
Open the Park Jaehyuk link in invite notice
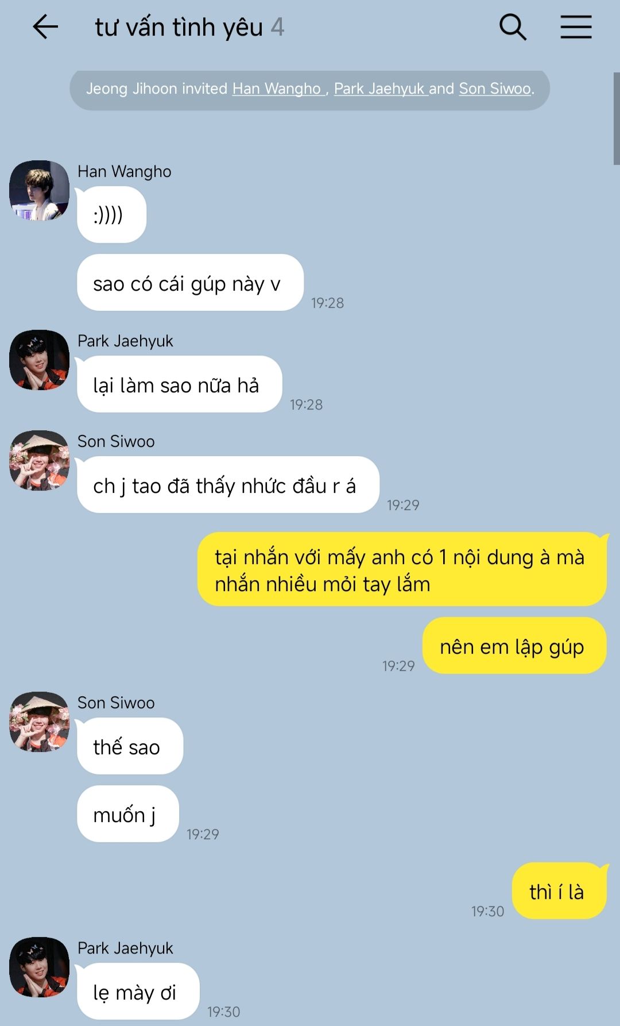point(380,88)
